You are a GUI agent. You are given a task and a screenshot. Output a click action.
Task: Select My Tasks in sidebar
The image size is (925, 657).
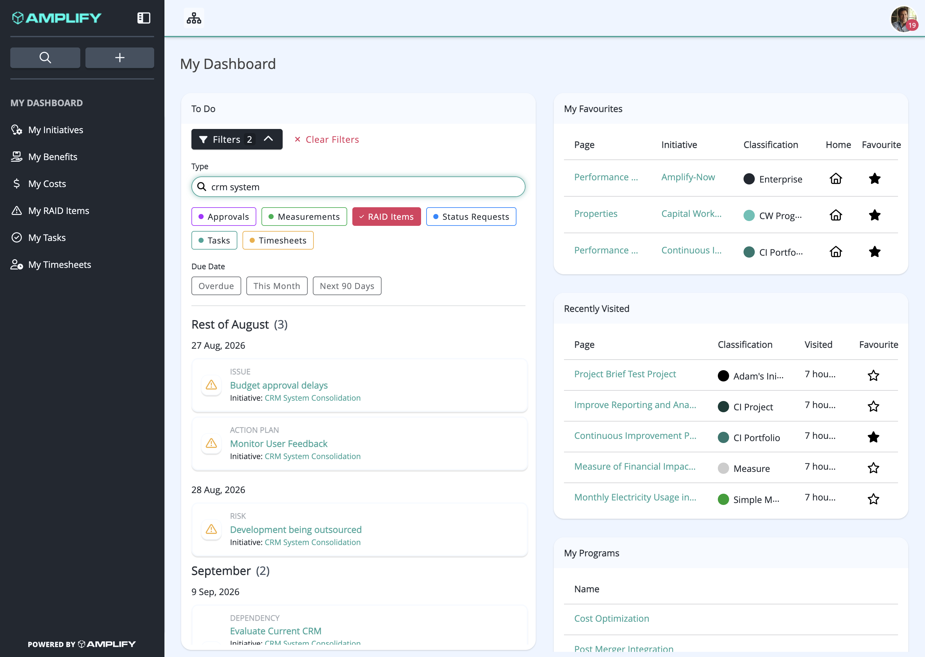click(47, 237)
